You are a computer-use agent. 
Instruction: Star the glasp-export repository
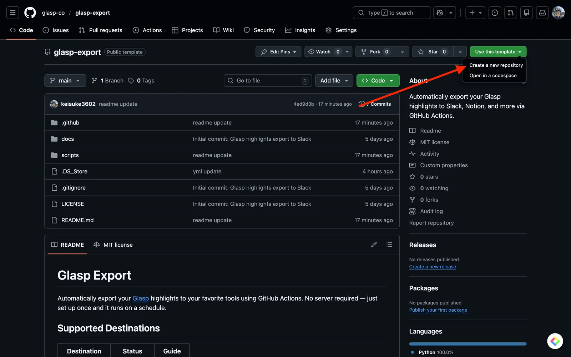point(433,52)
